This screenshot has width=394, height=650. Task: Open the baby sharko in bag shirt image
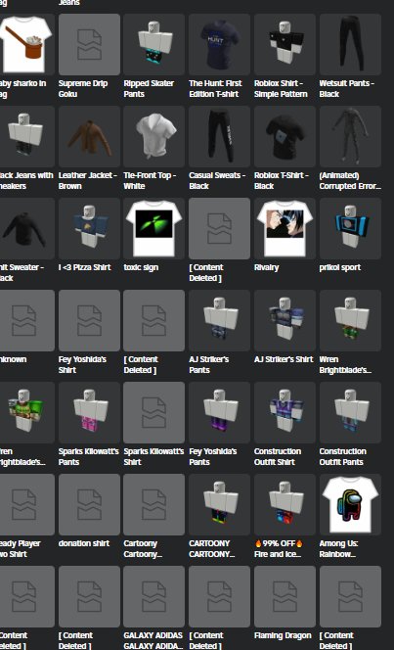27,44
